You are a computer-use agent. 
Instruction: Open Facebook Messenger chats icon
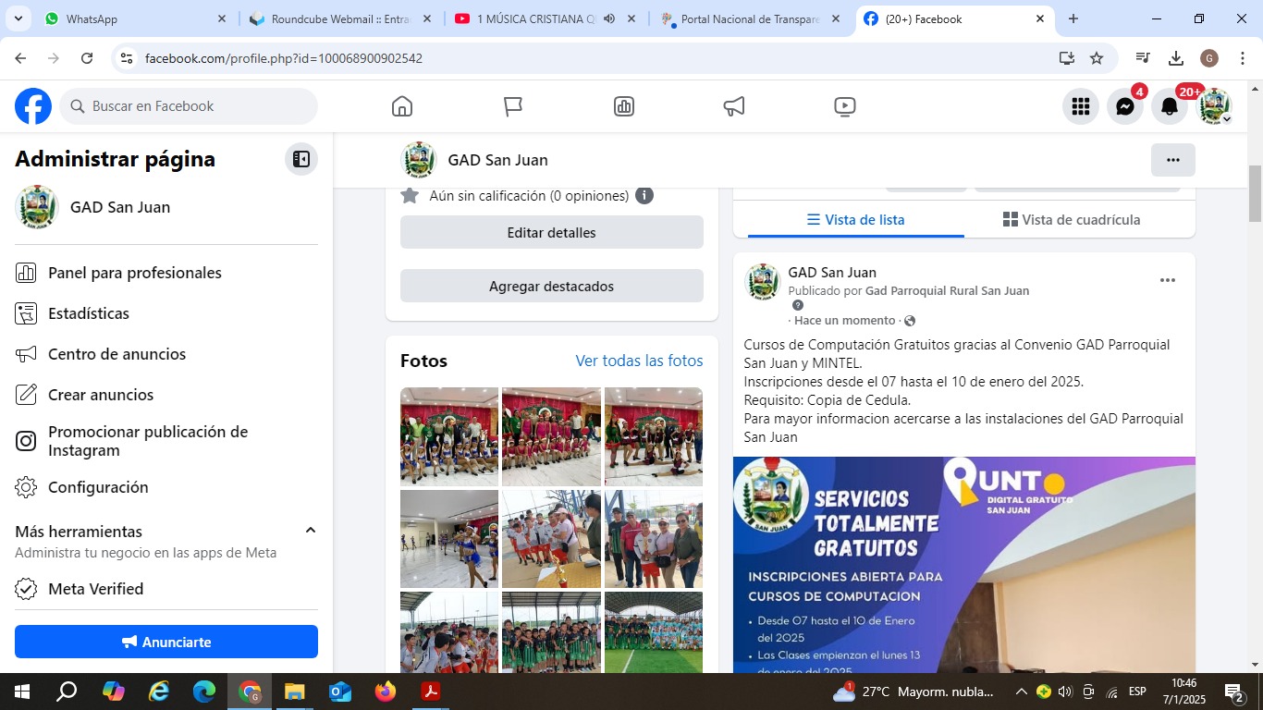click(x=1124, y=107)
